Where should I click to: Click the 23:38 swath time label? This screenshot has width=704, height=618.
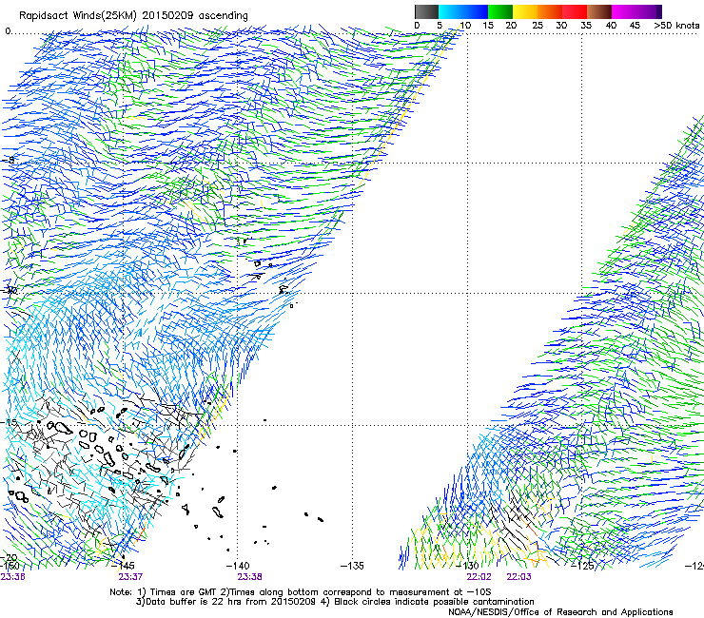tap(249, 577)
